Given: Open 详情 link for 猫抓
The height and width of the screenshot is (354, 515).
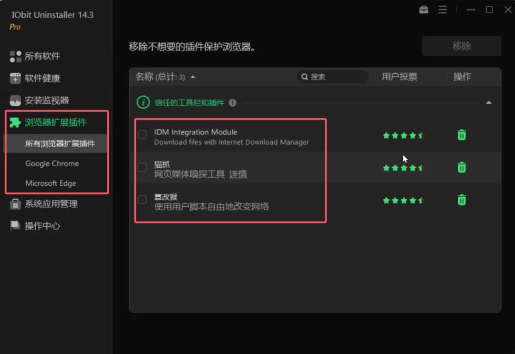Looking at the screenshot, I should pyautogui.click(x=238, y=174).
